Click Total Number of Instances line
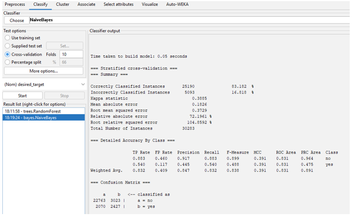This screenshot has height=217, width=352. coord(143,128)
